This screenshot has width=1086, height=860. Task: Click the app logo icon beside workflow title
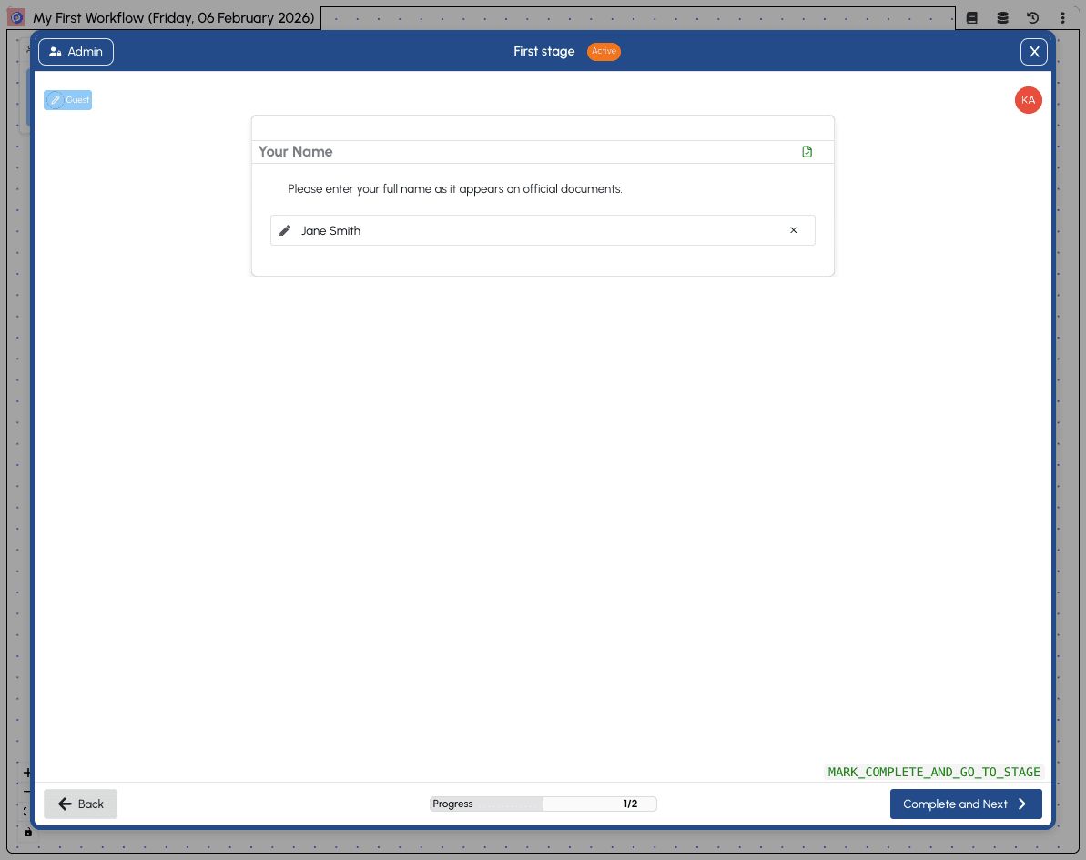pyautogui.click(x=16, y=17)
